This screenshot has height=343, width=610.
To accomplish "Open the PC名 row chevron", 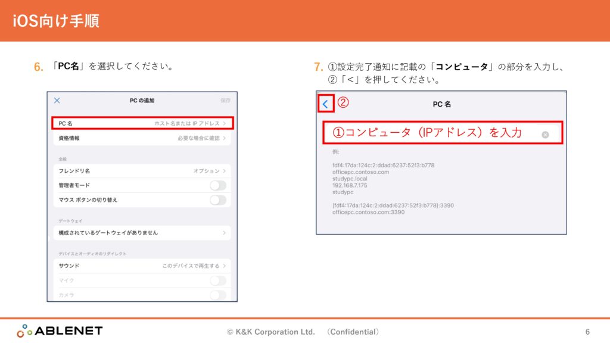I will (225, 123).
